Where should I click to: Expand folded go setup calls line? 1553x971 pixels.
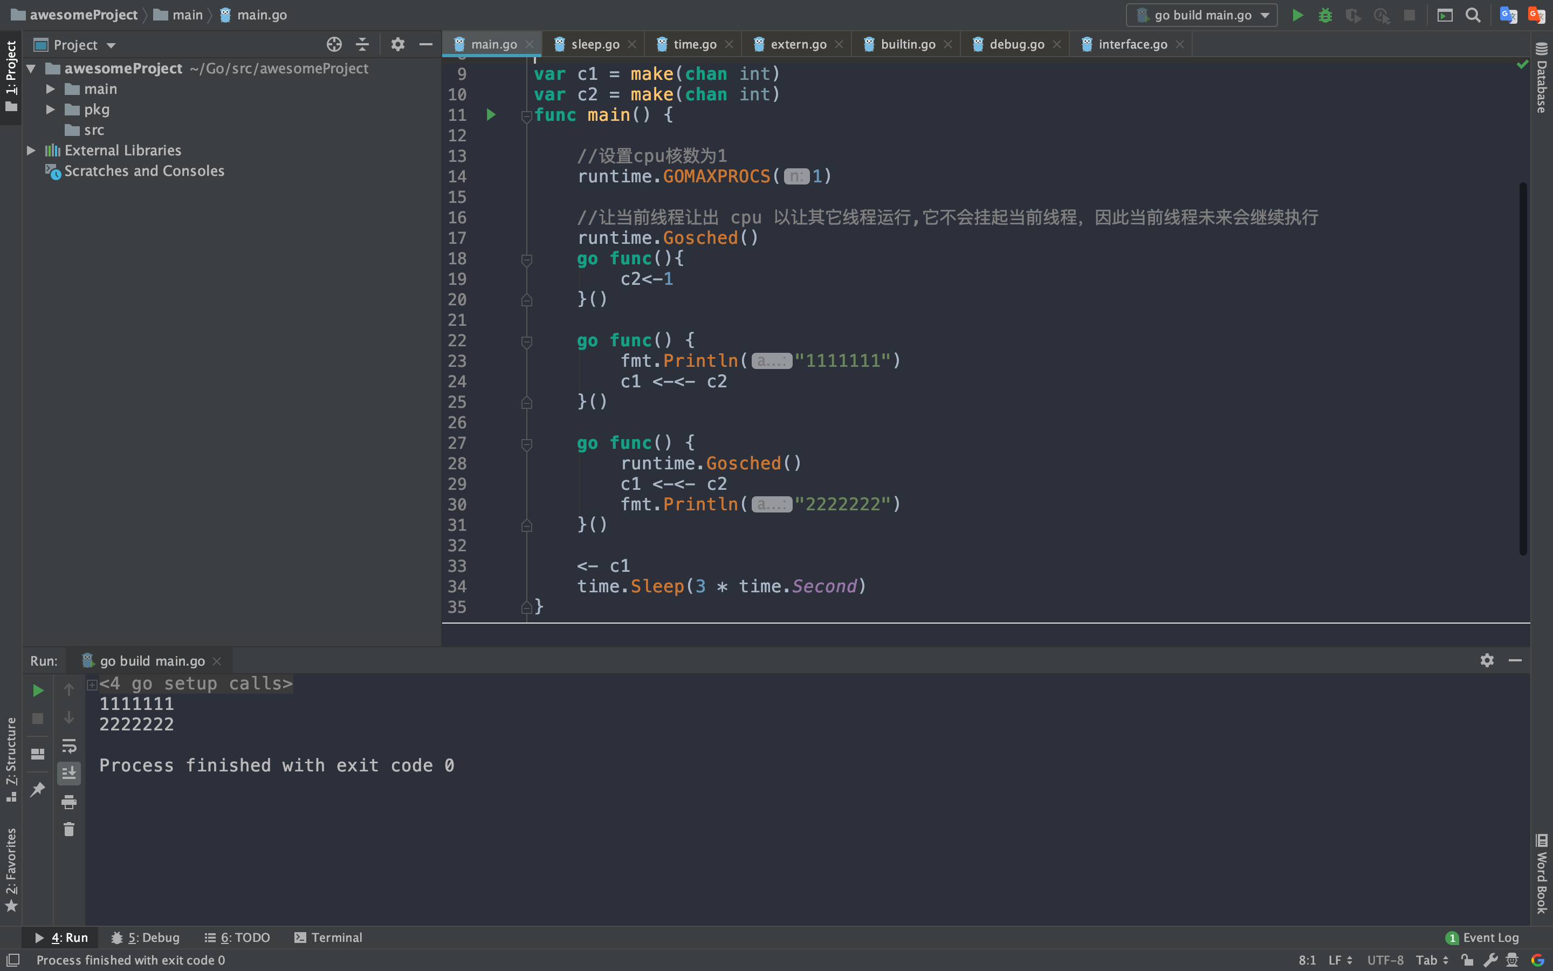[x=92, y=685]
